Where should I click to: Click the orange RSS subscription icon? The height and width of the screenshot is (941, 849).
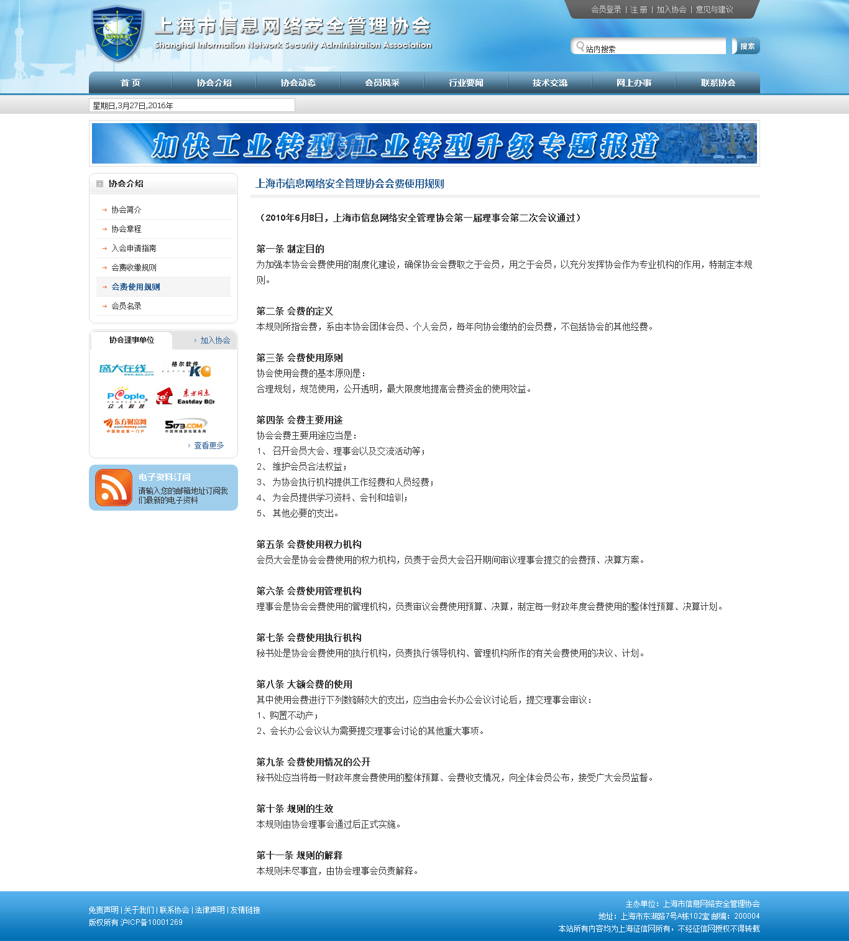pyautogui.click(x=113, y=488)
